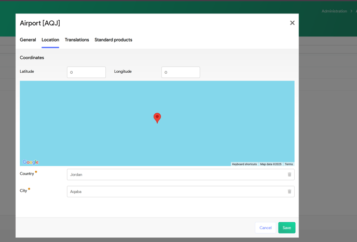Expand the City dropdown showing Aqaba
This screenshot has height=242, width=357.
click(175, 192)
